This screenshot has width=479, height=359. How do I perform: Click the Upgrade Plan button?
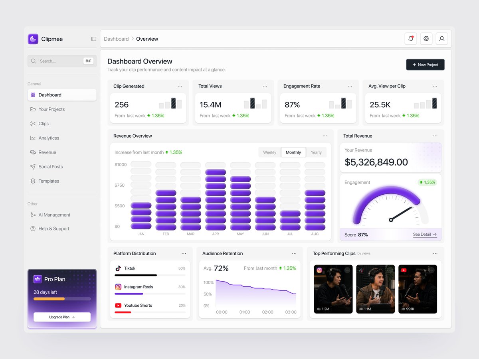tap(62, 317)
